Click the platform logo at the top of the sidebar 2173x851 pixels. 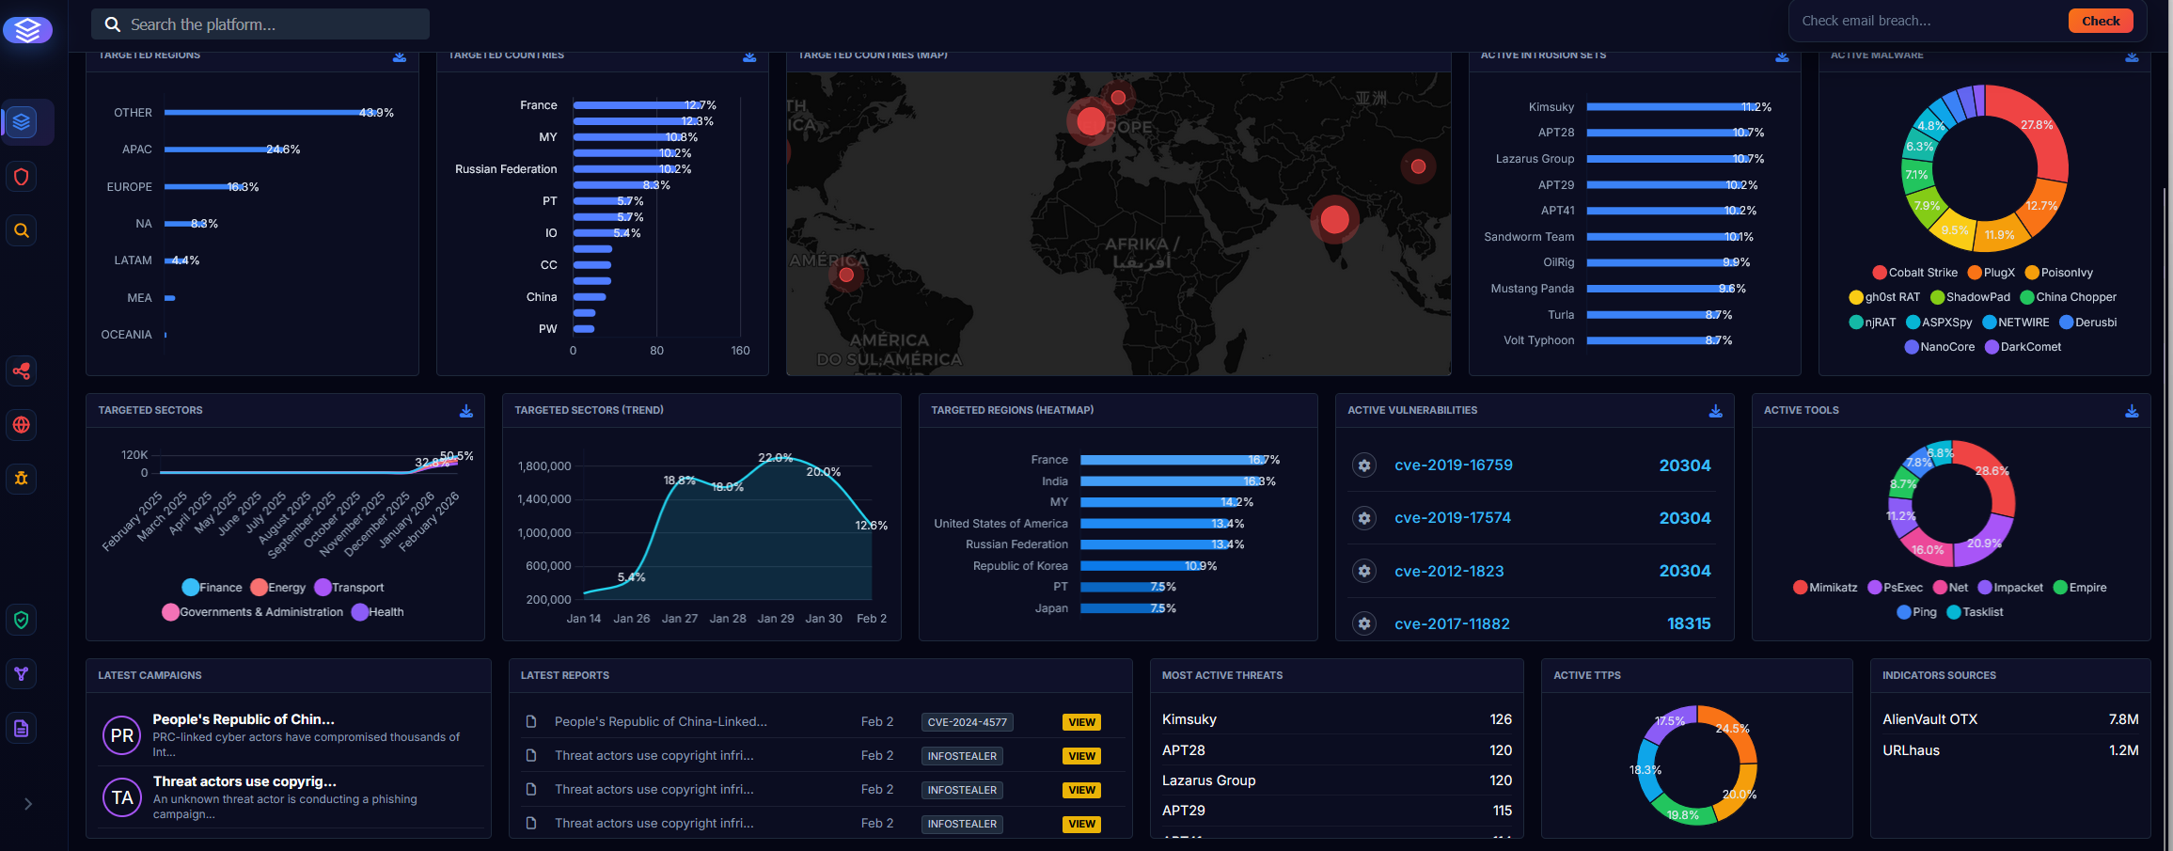tap(27, 30)
